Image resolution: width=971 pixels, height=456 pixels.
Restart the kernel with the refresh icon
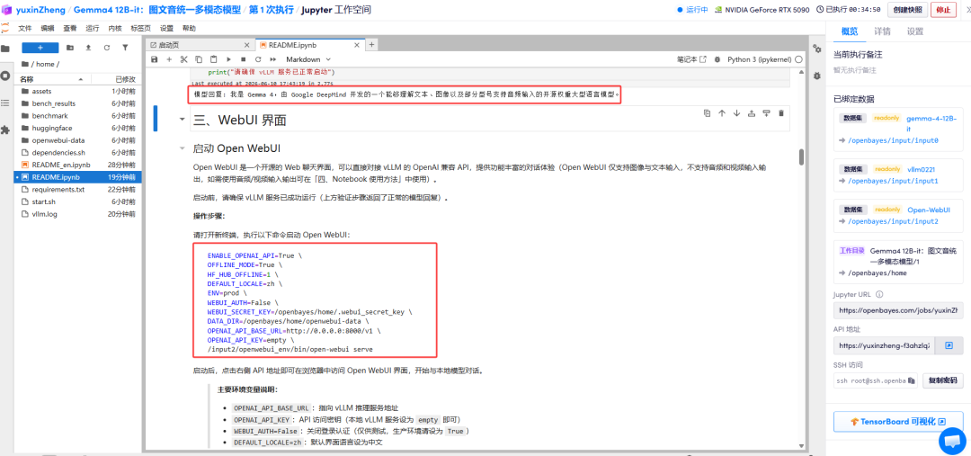pyautogui.click(x=258, y=59)
